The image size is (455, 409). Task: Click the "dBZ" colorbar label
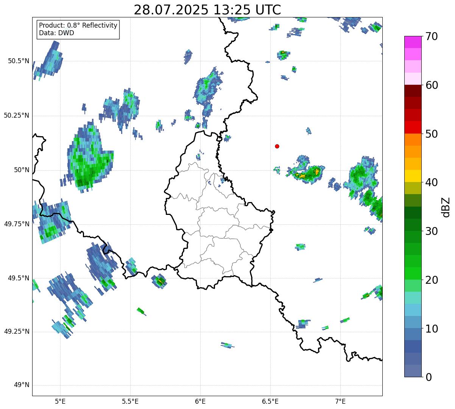pos(446,207)
